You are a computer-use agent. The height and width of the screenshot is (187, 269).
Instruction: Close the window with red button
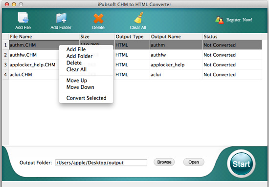(7, 4)
